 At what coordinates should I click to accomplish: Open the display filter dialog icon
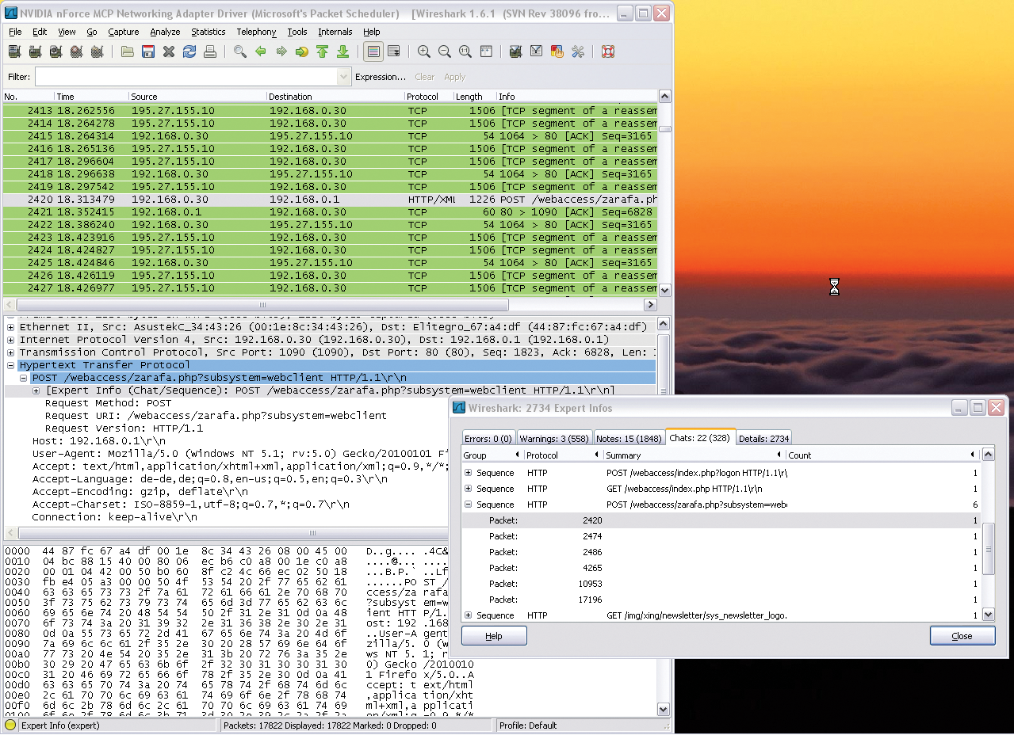[536, 51]
